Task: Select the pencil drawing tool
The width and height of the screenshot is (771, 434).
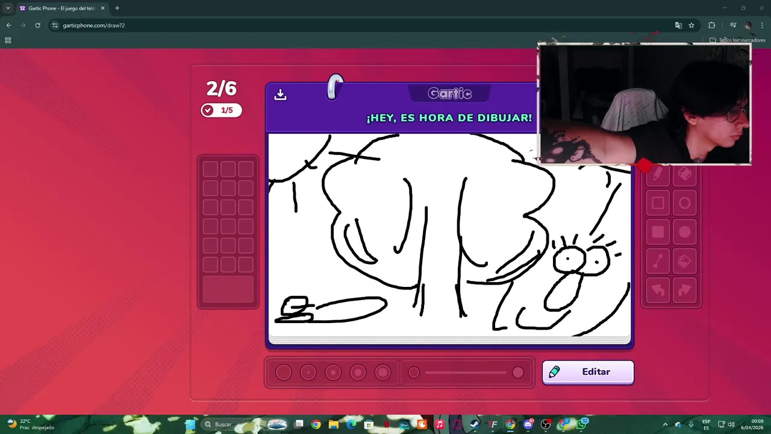Action: click(658, 174)
